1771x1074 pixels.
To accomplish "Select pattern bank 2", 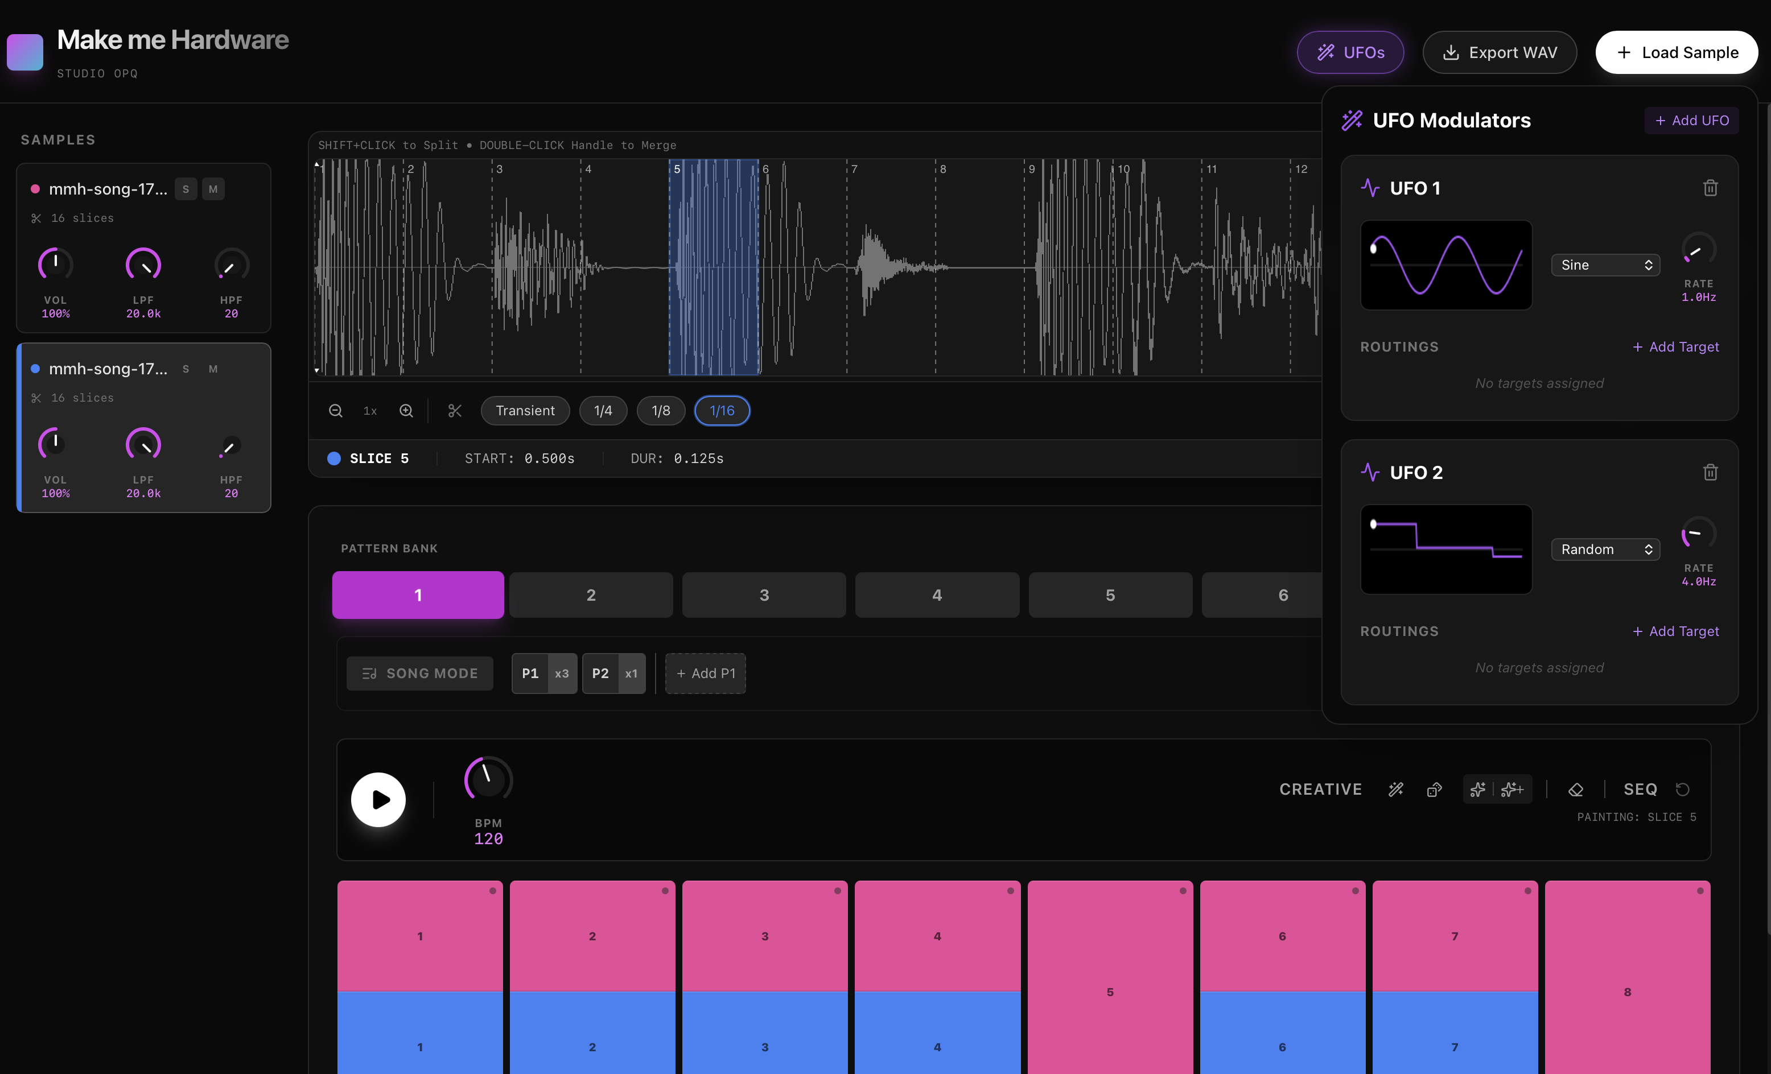I will click(591, 595).
